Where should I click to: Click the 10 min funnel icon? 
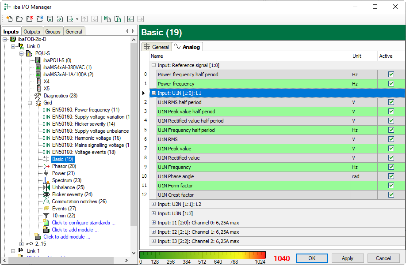click(46, 216)
